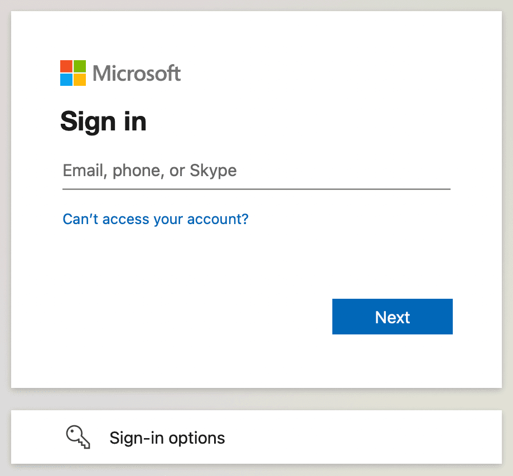Click the underline of the email field
The width and height of the screenshot is (513, 476).
point(256,189)
